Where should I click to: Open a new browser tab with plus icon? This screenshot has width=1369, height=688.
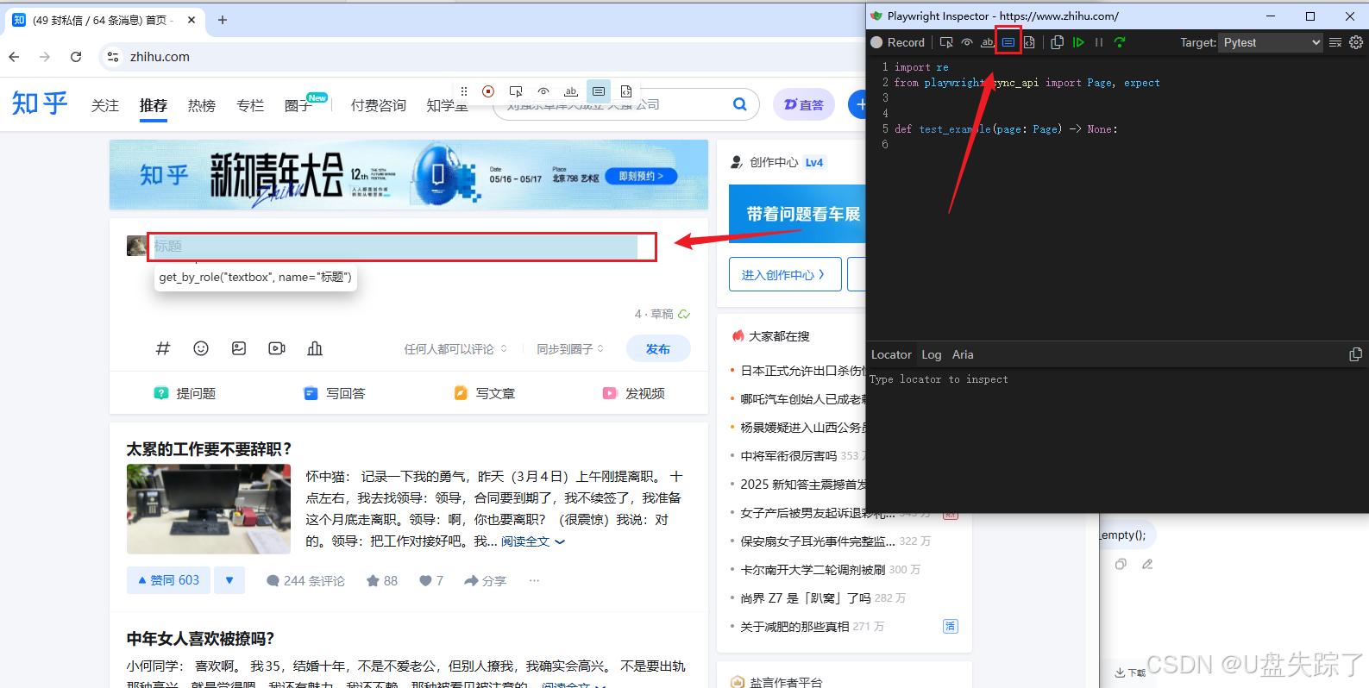[x=223, y=20]
